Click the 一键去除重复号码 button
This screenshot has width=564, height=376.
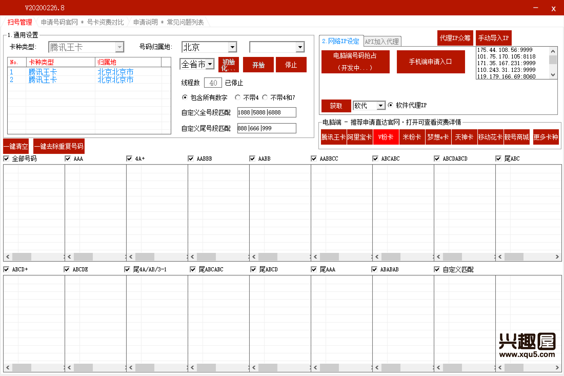pos(59,146)
